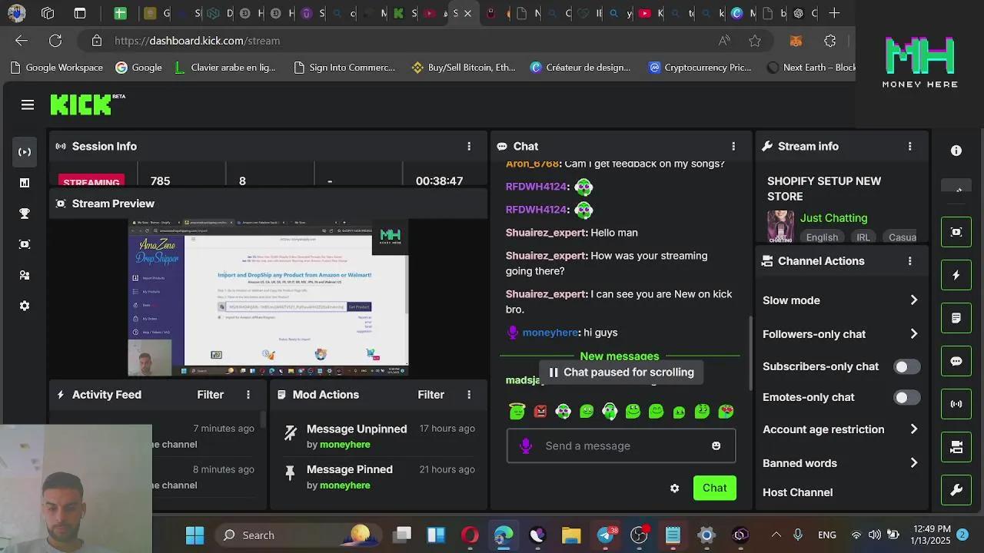Open Google Workspace bookmark

tap(57, 68)
